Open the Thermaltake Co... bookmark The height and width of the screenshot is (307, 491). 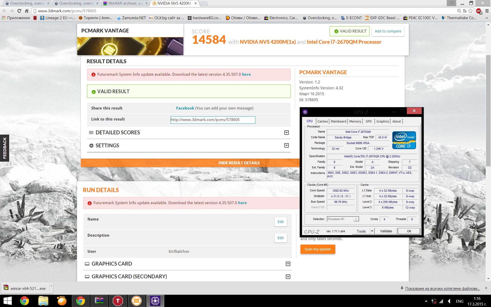click(459, 18)
